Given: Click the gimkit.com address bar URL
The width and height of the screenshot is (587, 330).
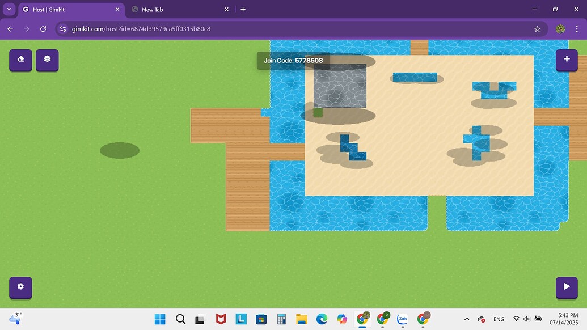Looking at the screenshot, I should point(141,29).
